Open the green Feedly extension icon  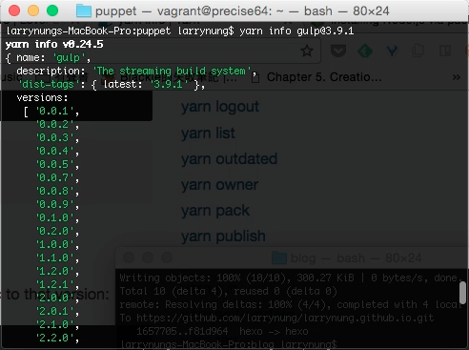365,51
